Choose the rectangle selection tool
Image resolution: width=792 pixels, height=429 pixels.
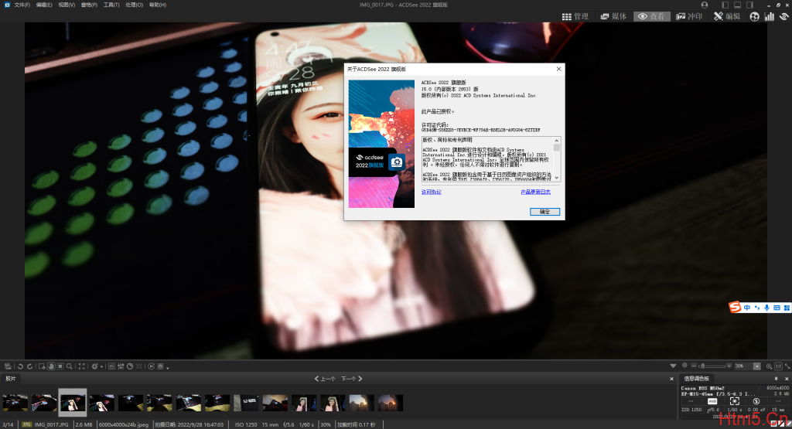coord(60,366)
